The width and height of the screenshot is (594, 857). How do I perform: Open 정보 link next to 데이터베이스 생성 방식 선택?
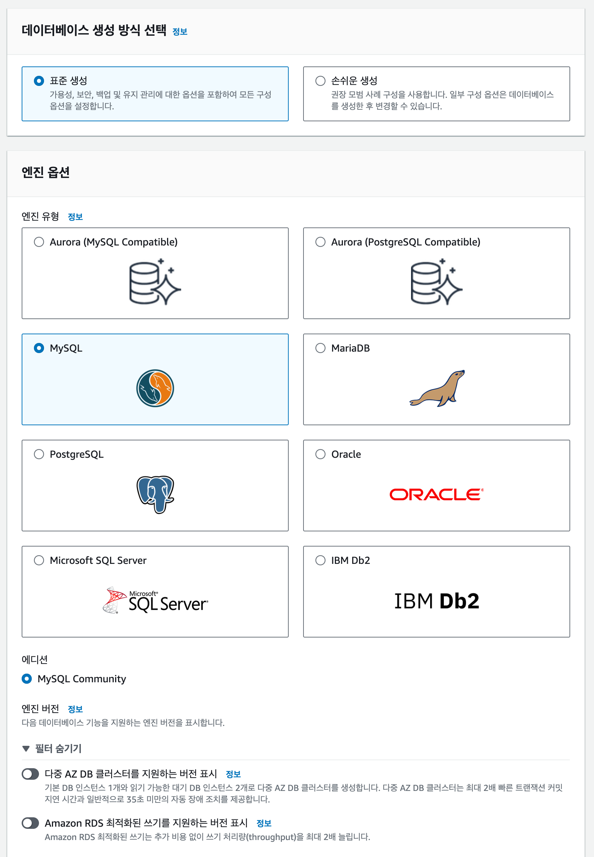click(x=180, y=32)
